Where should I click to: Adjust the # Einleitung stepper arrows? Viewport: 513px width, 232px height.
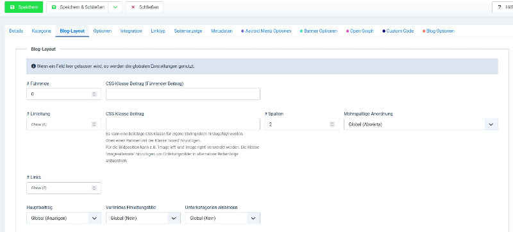94,124
